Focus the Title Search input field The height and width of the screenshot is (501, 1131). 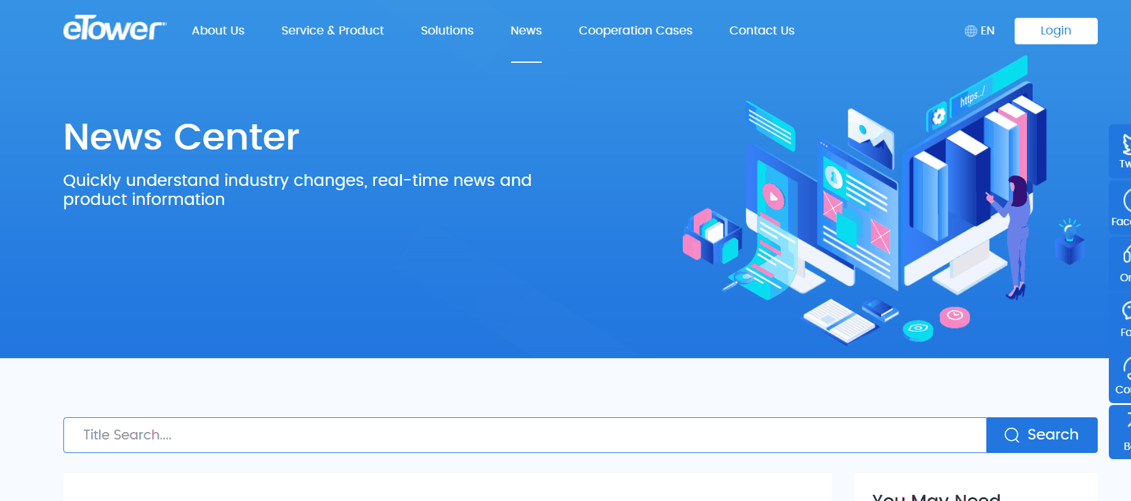[x=525, y=435]
